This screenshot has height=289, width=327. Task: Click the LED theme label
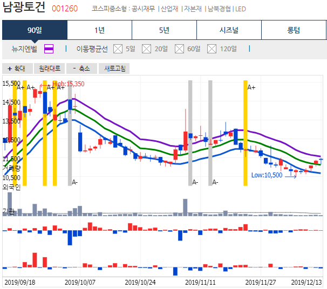(241, 9)
